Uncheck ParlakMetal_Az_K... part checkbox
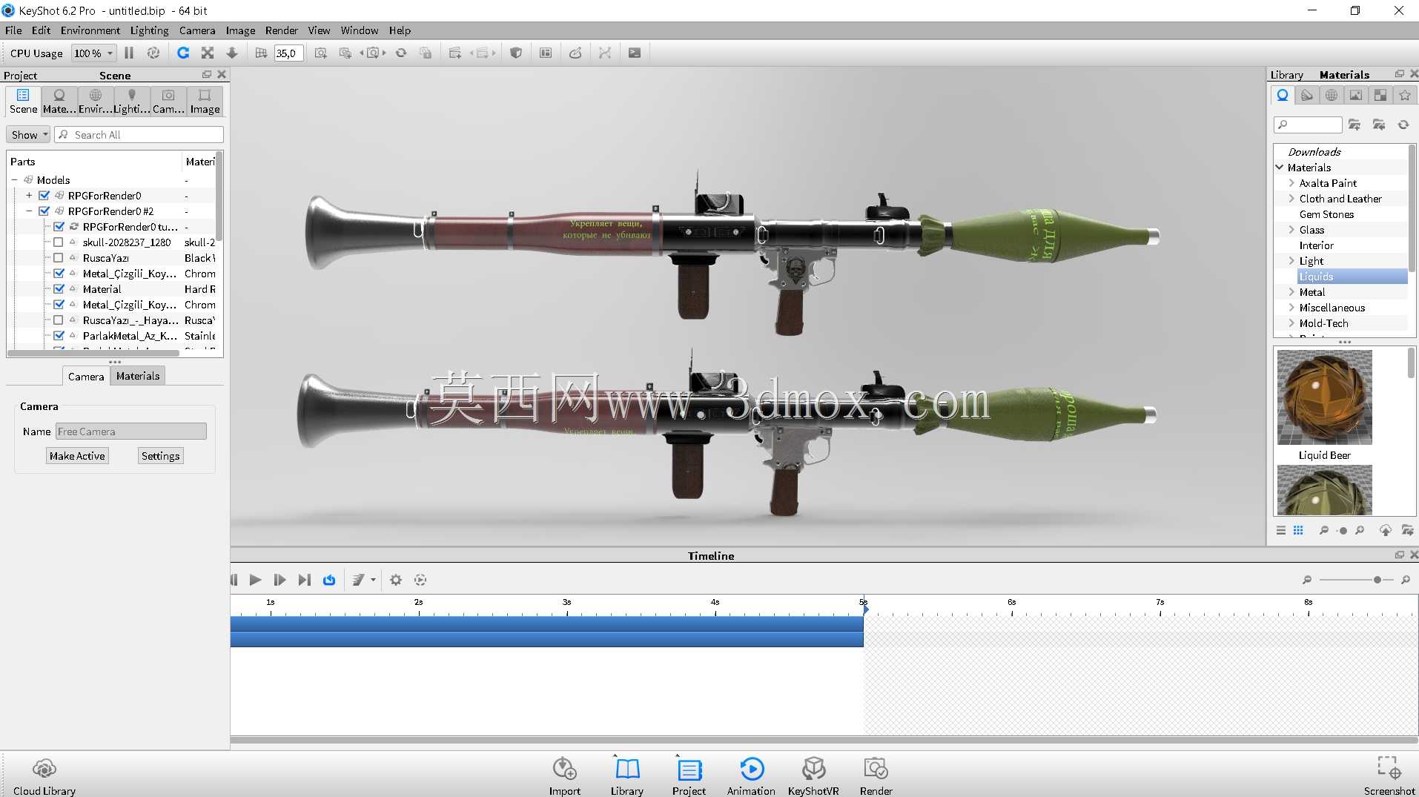Screen dimensions: 1419x797 pos(59,336)
